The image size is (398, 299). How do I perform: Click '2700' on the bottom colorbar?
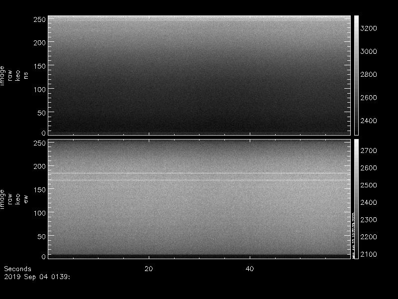point(369,150)
